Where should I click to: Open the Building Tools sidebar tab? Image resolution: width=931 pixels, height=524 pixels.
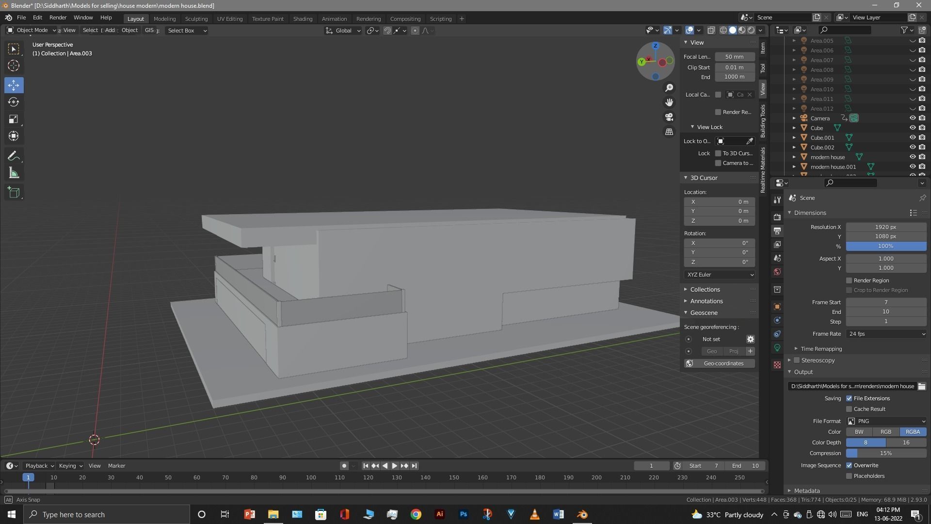[763, 121]
